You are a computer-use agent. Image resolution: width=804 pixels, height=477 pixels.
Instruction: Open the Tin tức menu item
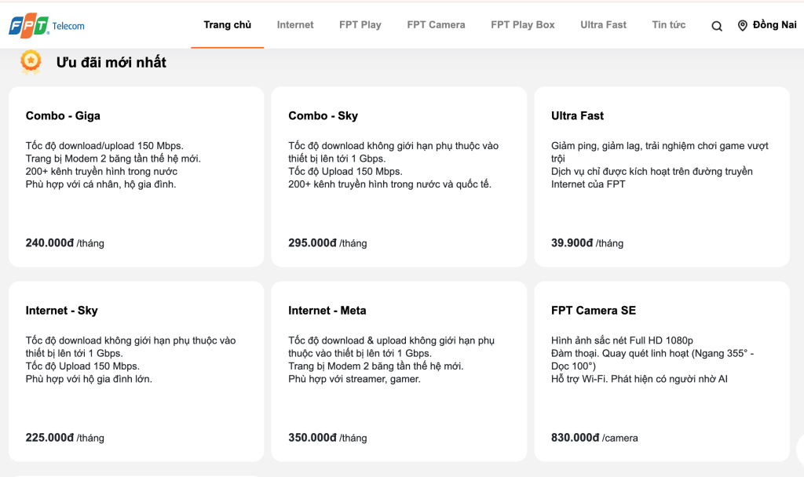tap(669, 24)
